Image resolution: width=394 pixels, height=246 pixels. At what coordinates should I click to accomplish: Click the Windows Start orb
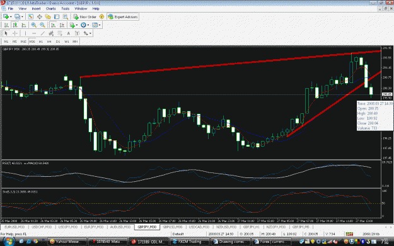[8, 241]
